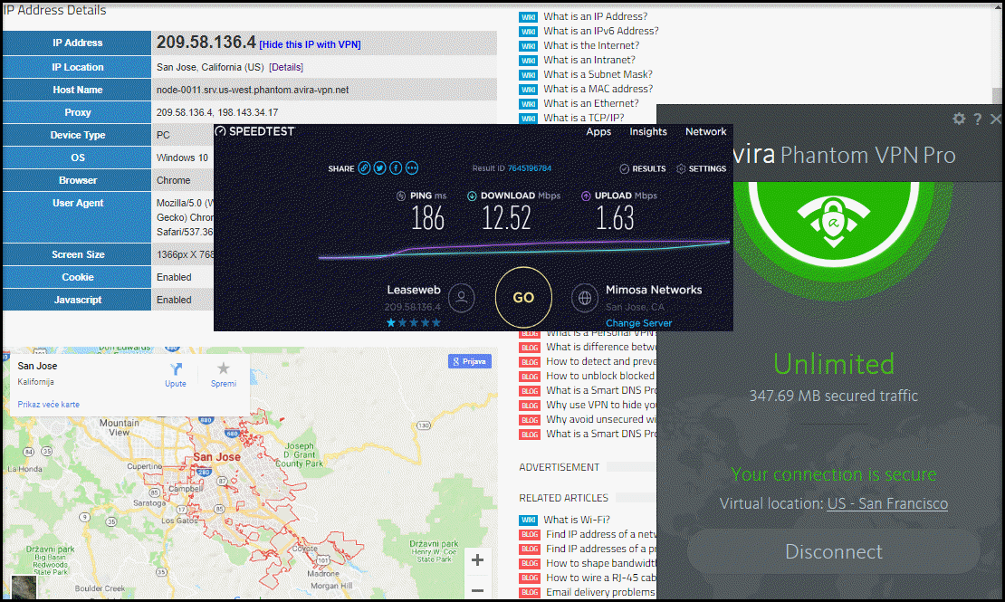Zoom in on the San Jose map
The height and width of the screenshot is (602, 1005).
[477, 560]
